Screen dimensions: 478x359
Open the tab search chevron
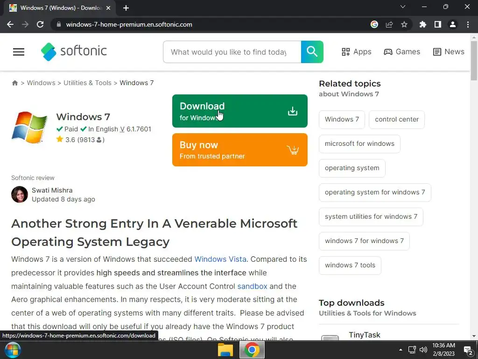click(x=403, y=7)
